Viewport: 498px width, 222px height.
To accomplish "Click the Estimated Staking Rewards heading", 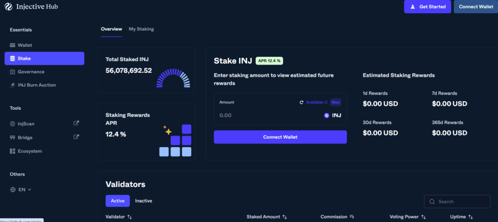I will 399,75.
